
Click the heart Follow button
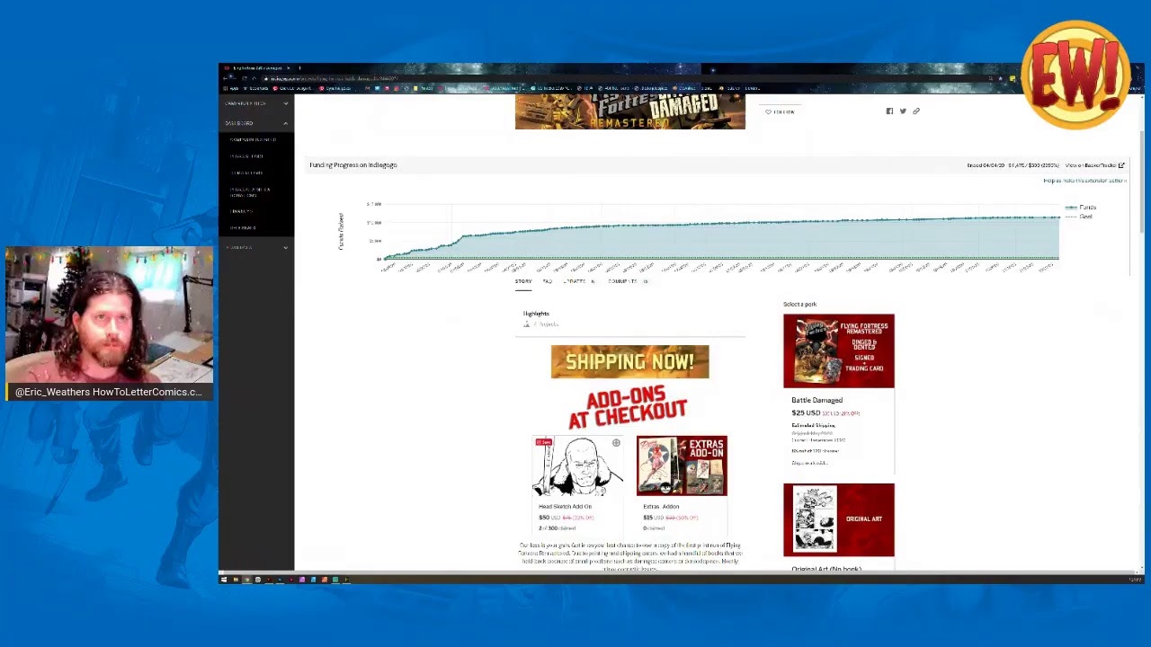(780, 111)
